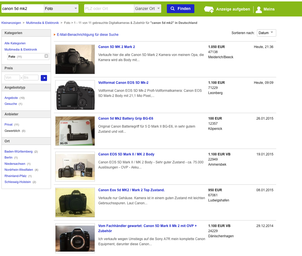Click the search keyword field
Screen dimensions: 302x256
point(23,9)
